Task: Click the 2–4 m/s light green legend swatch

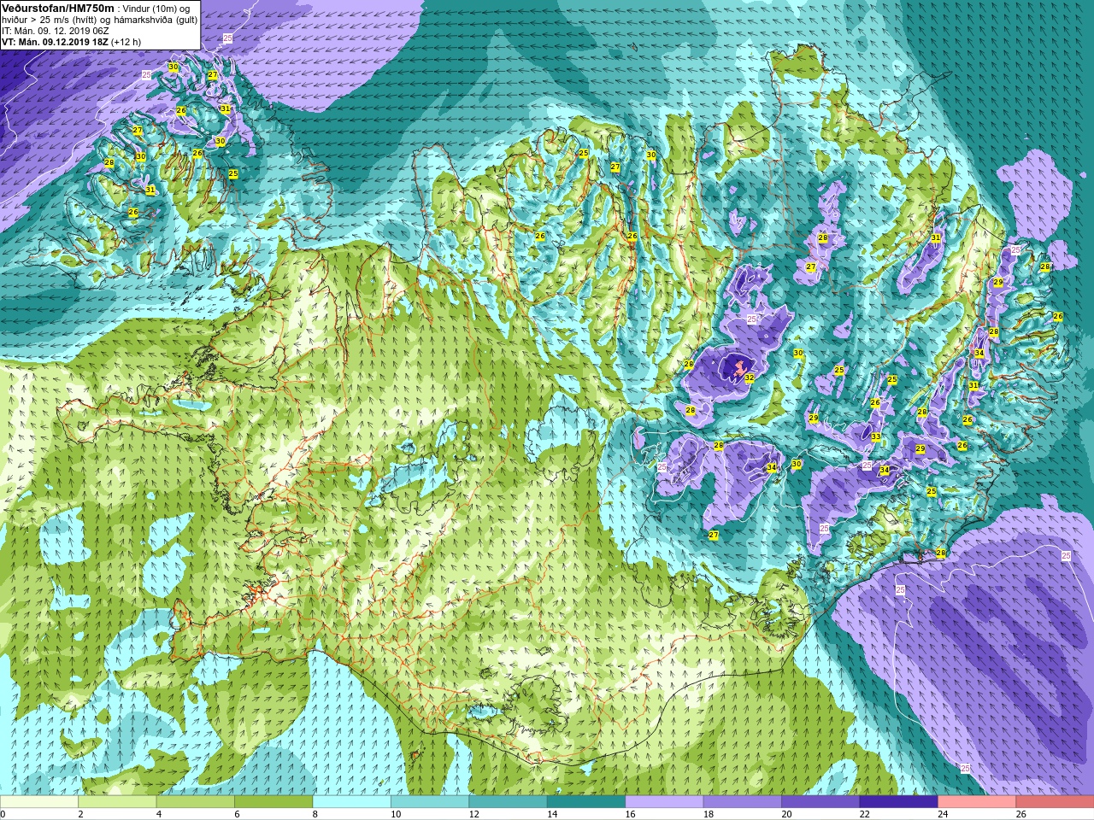Action: click(x=117, y=802)
